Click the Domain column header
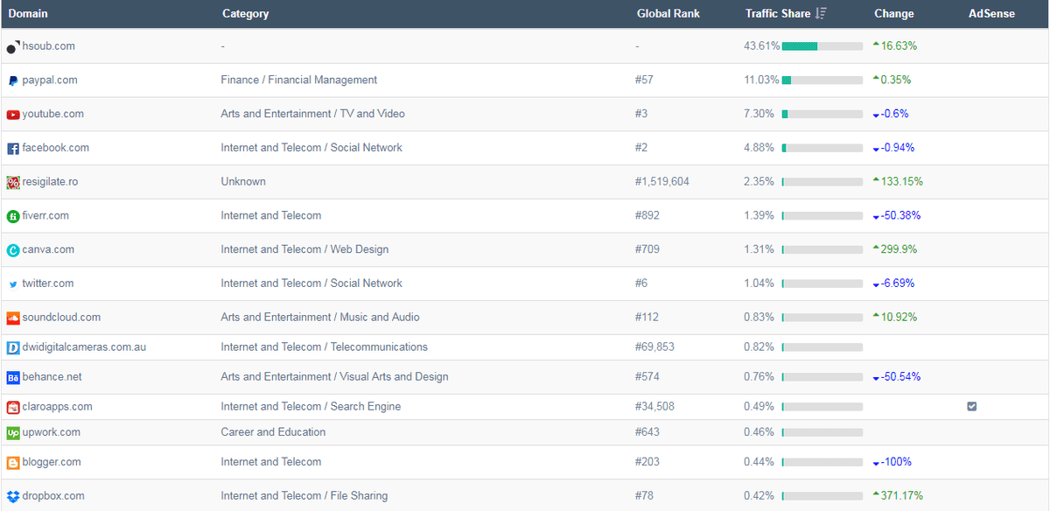1050x511 pixels. click(28, 14)
